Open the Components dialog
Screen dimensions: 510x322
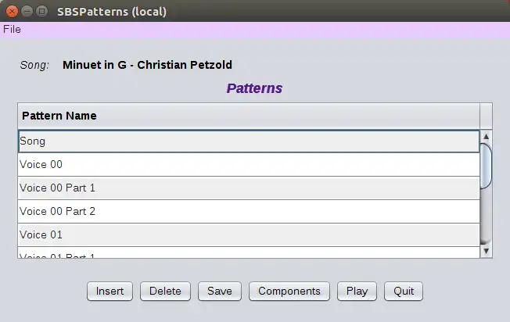click(289, 291)
